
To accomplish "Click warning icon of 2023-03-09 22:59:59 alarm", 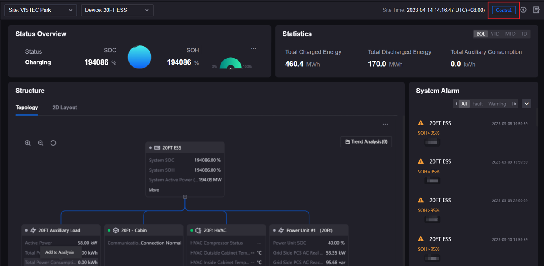I will [x=421, y=200].
